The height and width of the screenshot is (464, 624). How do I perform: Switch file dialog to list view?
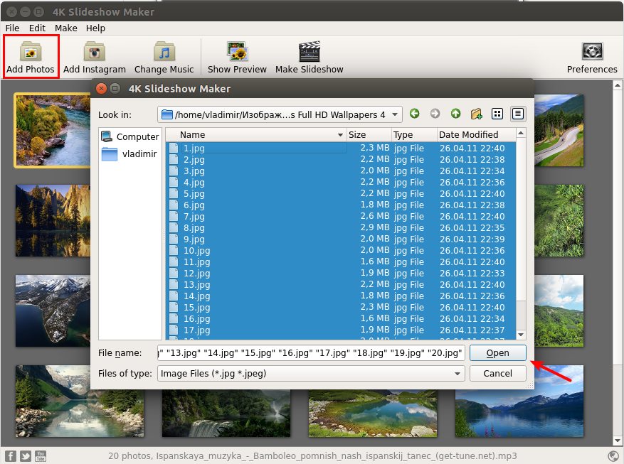click(x=497, y=114)
